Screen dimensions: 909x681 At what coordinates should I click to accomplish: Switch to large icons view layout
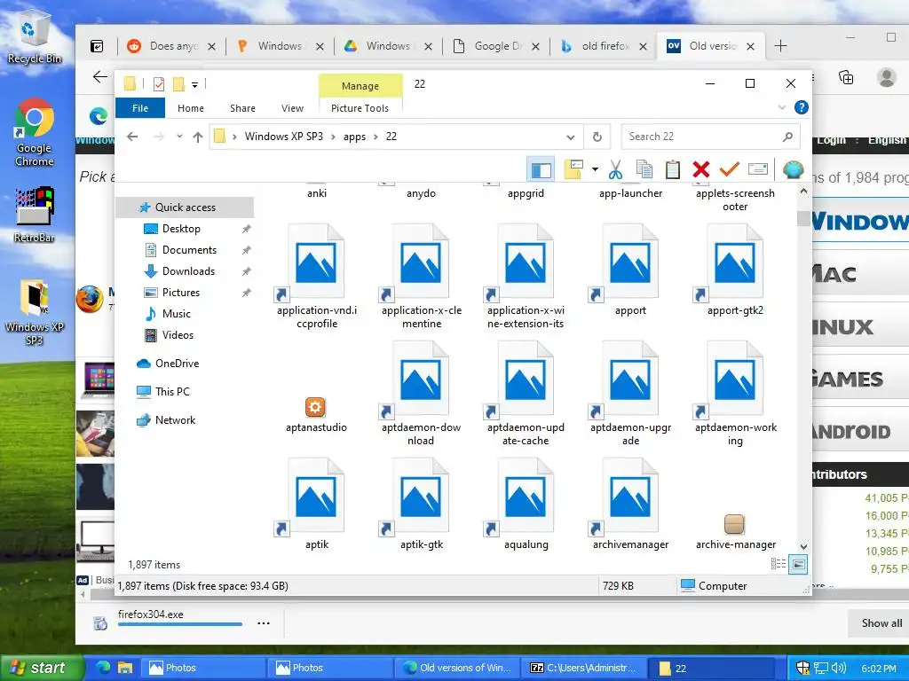coord(798,563)
